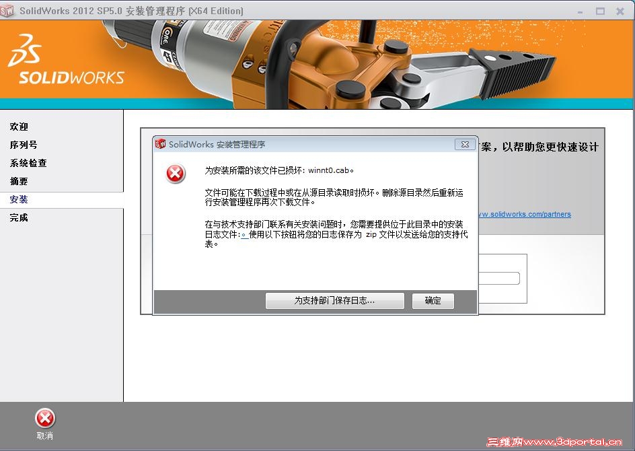The image size is (635, 451).
Task: Click the winnt0.cab error message text
Action: coord(279,170)
